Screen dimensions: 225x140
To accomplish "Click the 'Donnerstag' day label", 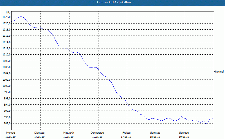I will (x=97, y=133).
